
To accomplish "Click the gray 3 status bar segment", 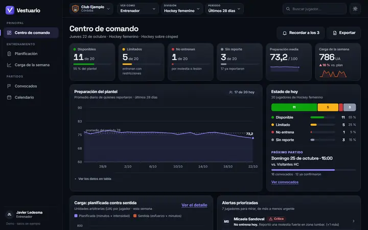I will (x=350, y=107).
